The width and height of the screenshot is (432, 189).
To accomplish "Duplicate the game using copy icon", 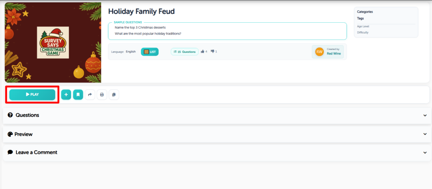I will click(x=114, y=94).
